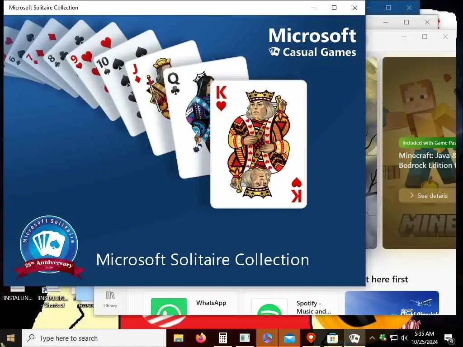This screenshot has width=463, height=347.
Task: Click the Microsoft Solitaire Collection splash title
Action: click(203, 260)
